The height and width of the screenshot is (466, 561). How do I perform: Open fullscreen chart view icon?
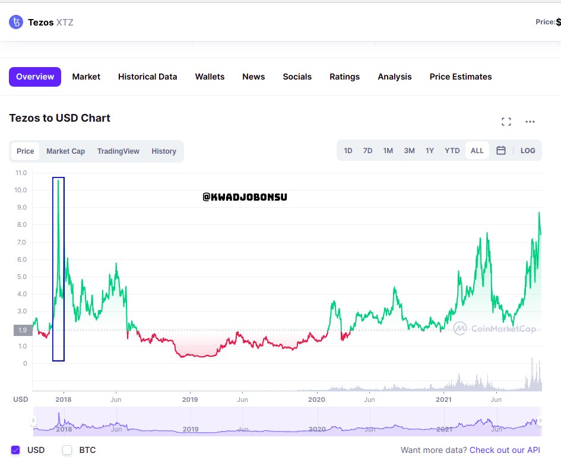pos(506,122)
